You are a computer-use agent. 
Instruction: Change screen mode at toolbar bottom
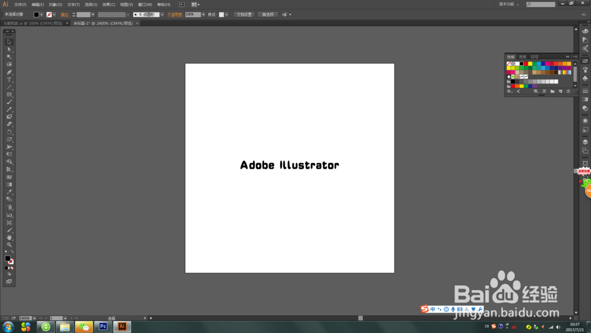(9, 282)
